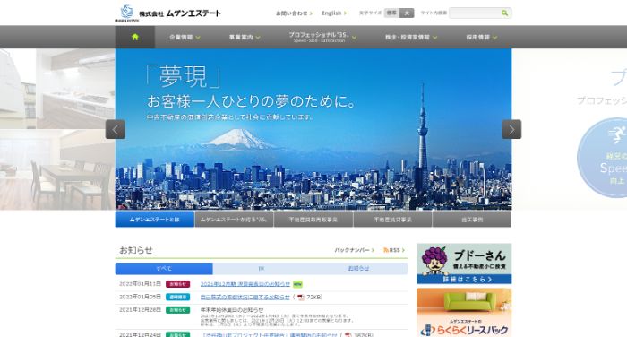Expand the 企業情報 menu
This screenshot has width=627, height=337.
coord(185,37)
